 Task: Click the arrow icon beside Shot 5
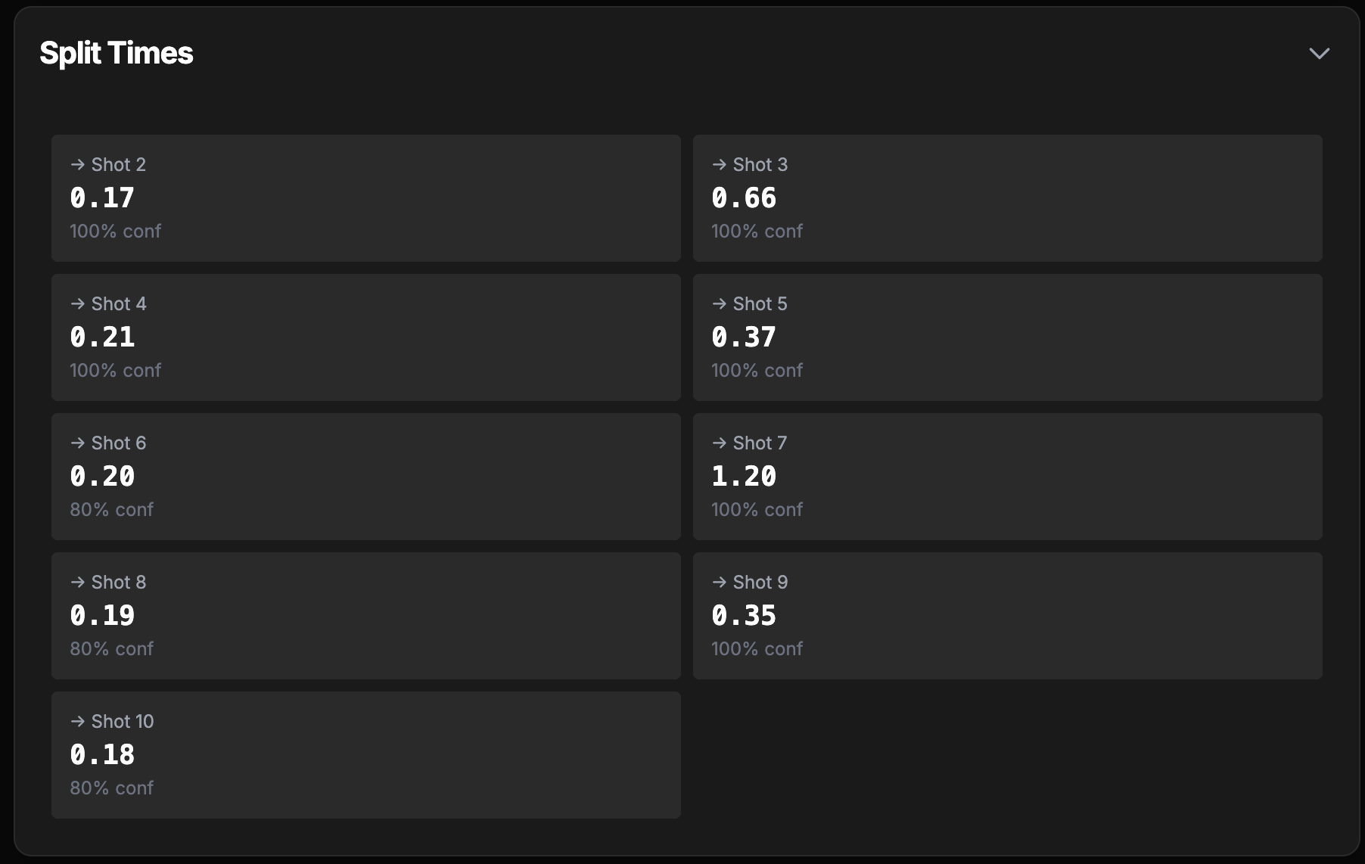pyautogui.click(x=719, y=303)
